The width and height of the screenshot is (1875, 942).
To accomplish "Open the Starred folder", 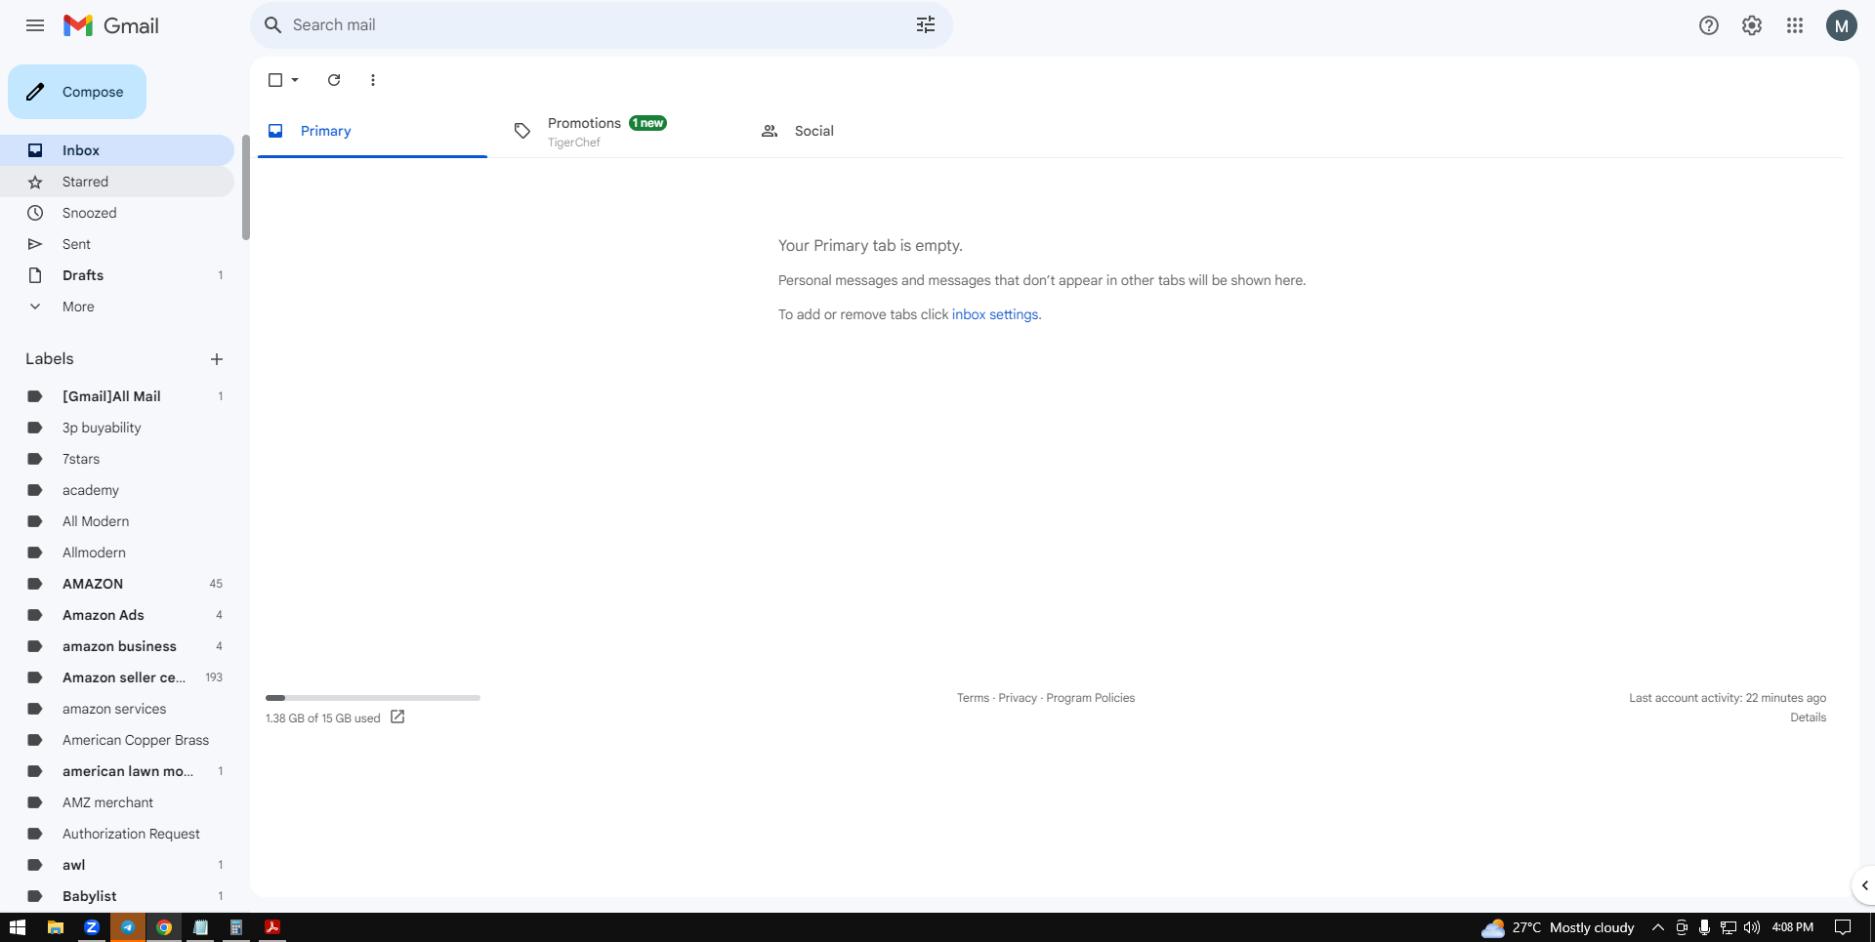I will 117,182.
